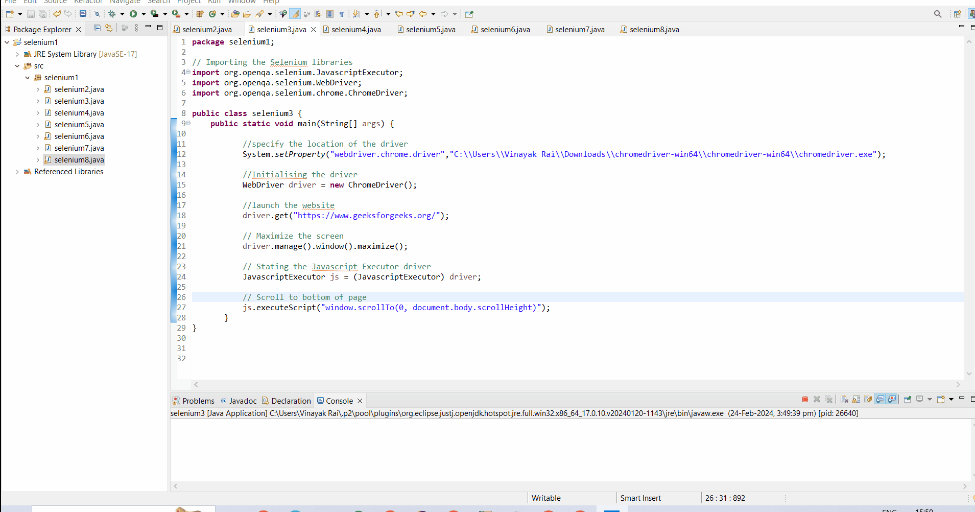Open the External Tools dropdown arrow
975x512 pixels.
pyautogui.click(x=186, y=14)
